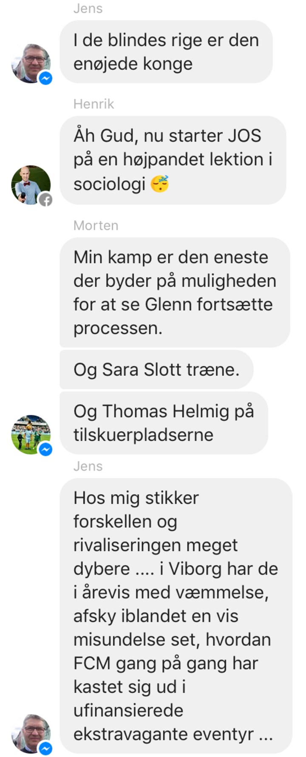Click the top sender name Jens
Screen dimensions: 306x757
point(88,9)
